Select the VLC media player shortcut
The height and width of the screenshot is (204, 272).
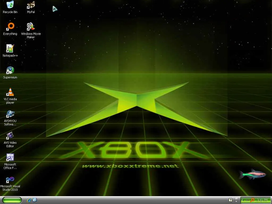coord(10,96)
